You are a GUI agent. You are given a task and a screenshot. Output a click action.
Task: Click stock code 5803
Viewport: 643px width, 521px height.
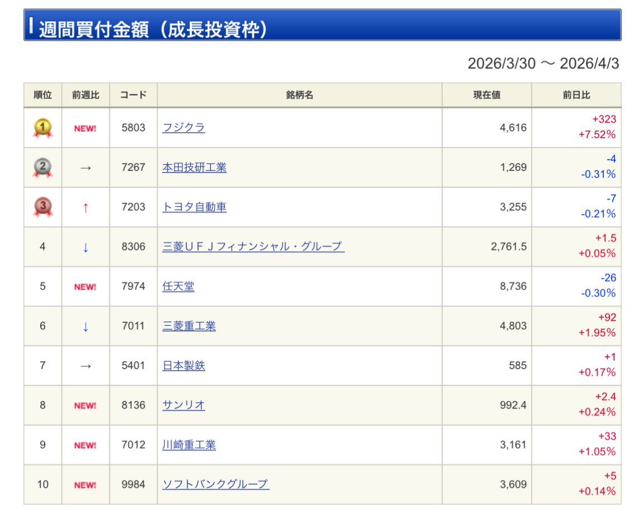133,127
